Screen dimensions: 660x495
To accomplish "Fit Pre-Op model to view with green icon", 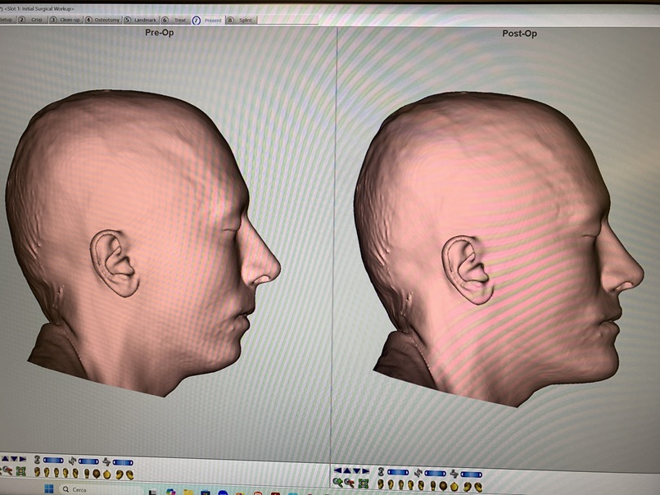I will pos(21,471).
